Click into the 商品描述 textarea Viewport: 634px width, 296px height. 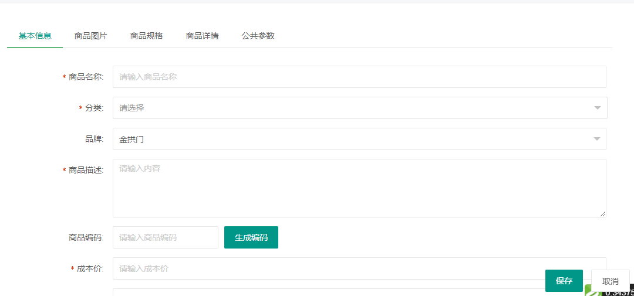tap(359, 188)
